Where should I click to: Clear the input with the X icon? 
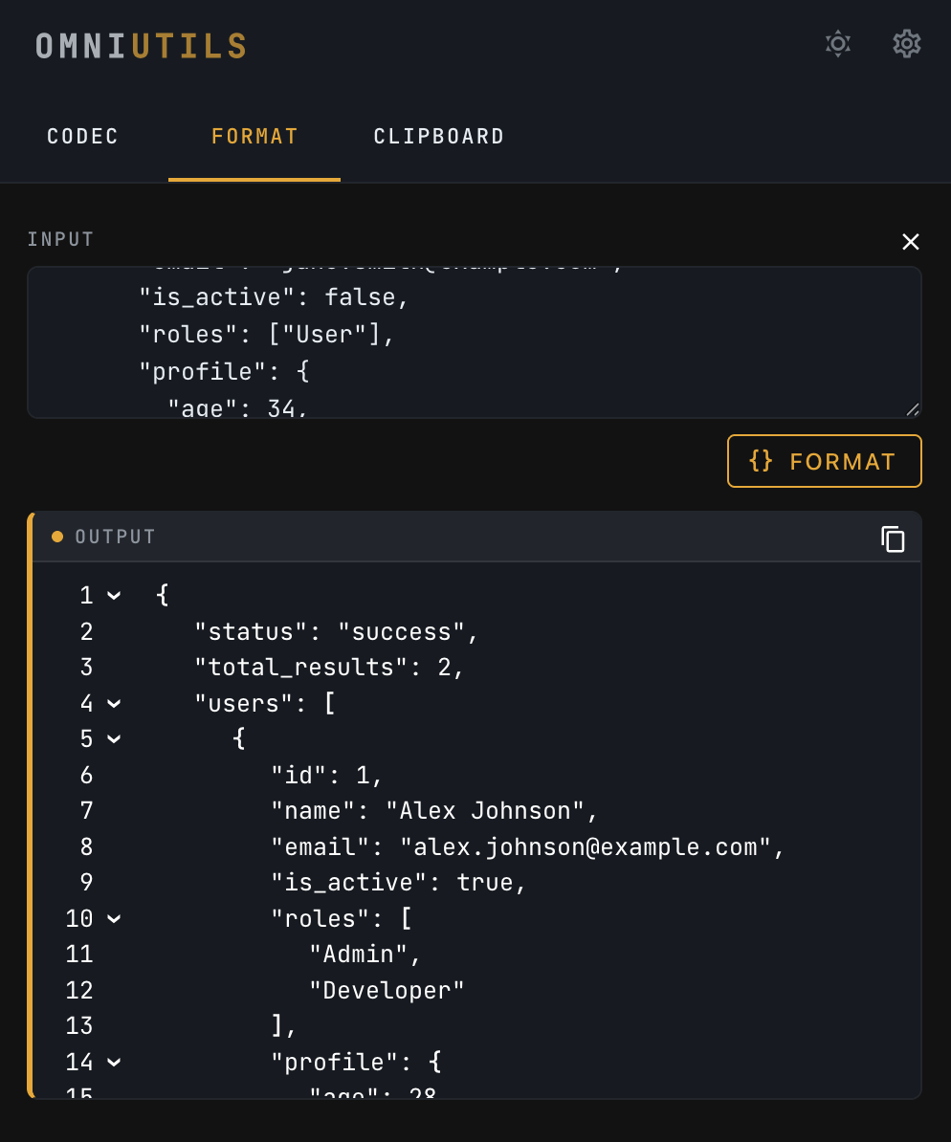point(910,242)
